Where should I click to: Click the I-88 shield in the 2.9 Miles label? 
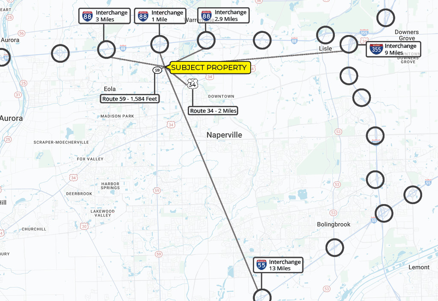coord(207,16)
